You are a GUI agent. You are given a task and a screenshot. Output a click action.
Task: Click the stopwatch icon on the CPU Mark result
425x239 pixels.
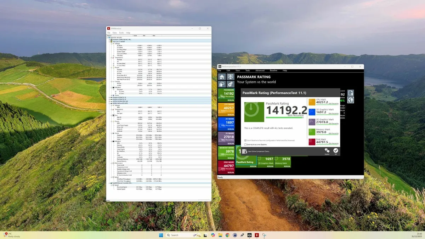[312, 102]
